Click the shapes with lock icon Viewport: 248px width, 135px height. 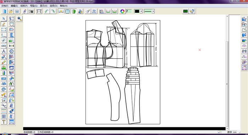coord(80,11)
